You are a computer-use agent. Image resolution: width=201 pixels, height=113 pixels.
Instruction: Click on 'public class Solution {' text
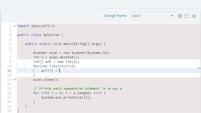pos(40,35)
